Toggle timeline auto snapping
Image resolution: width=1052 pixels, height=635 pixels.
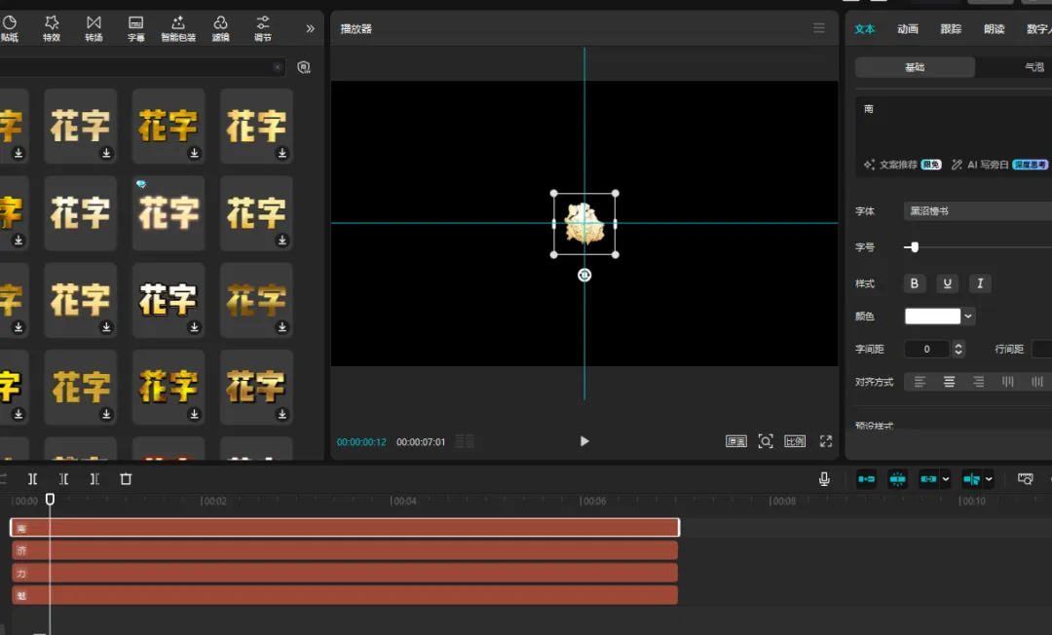coord(897,479)
